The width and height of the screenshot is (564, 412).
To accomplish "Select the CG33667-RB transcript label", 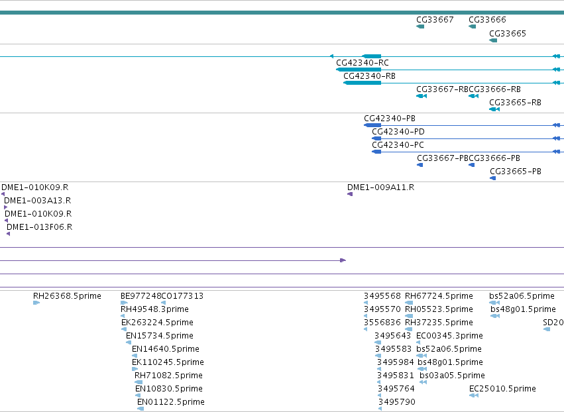I will click(443, 89).
